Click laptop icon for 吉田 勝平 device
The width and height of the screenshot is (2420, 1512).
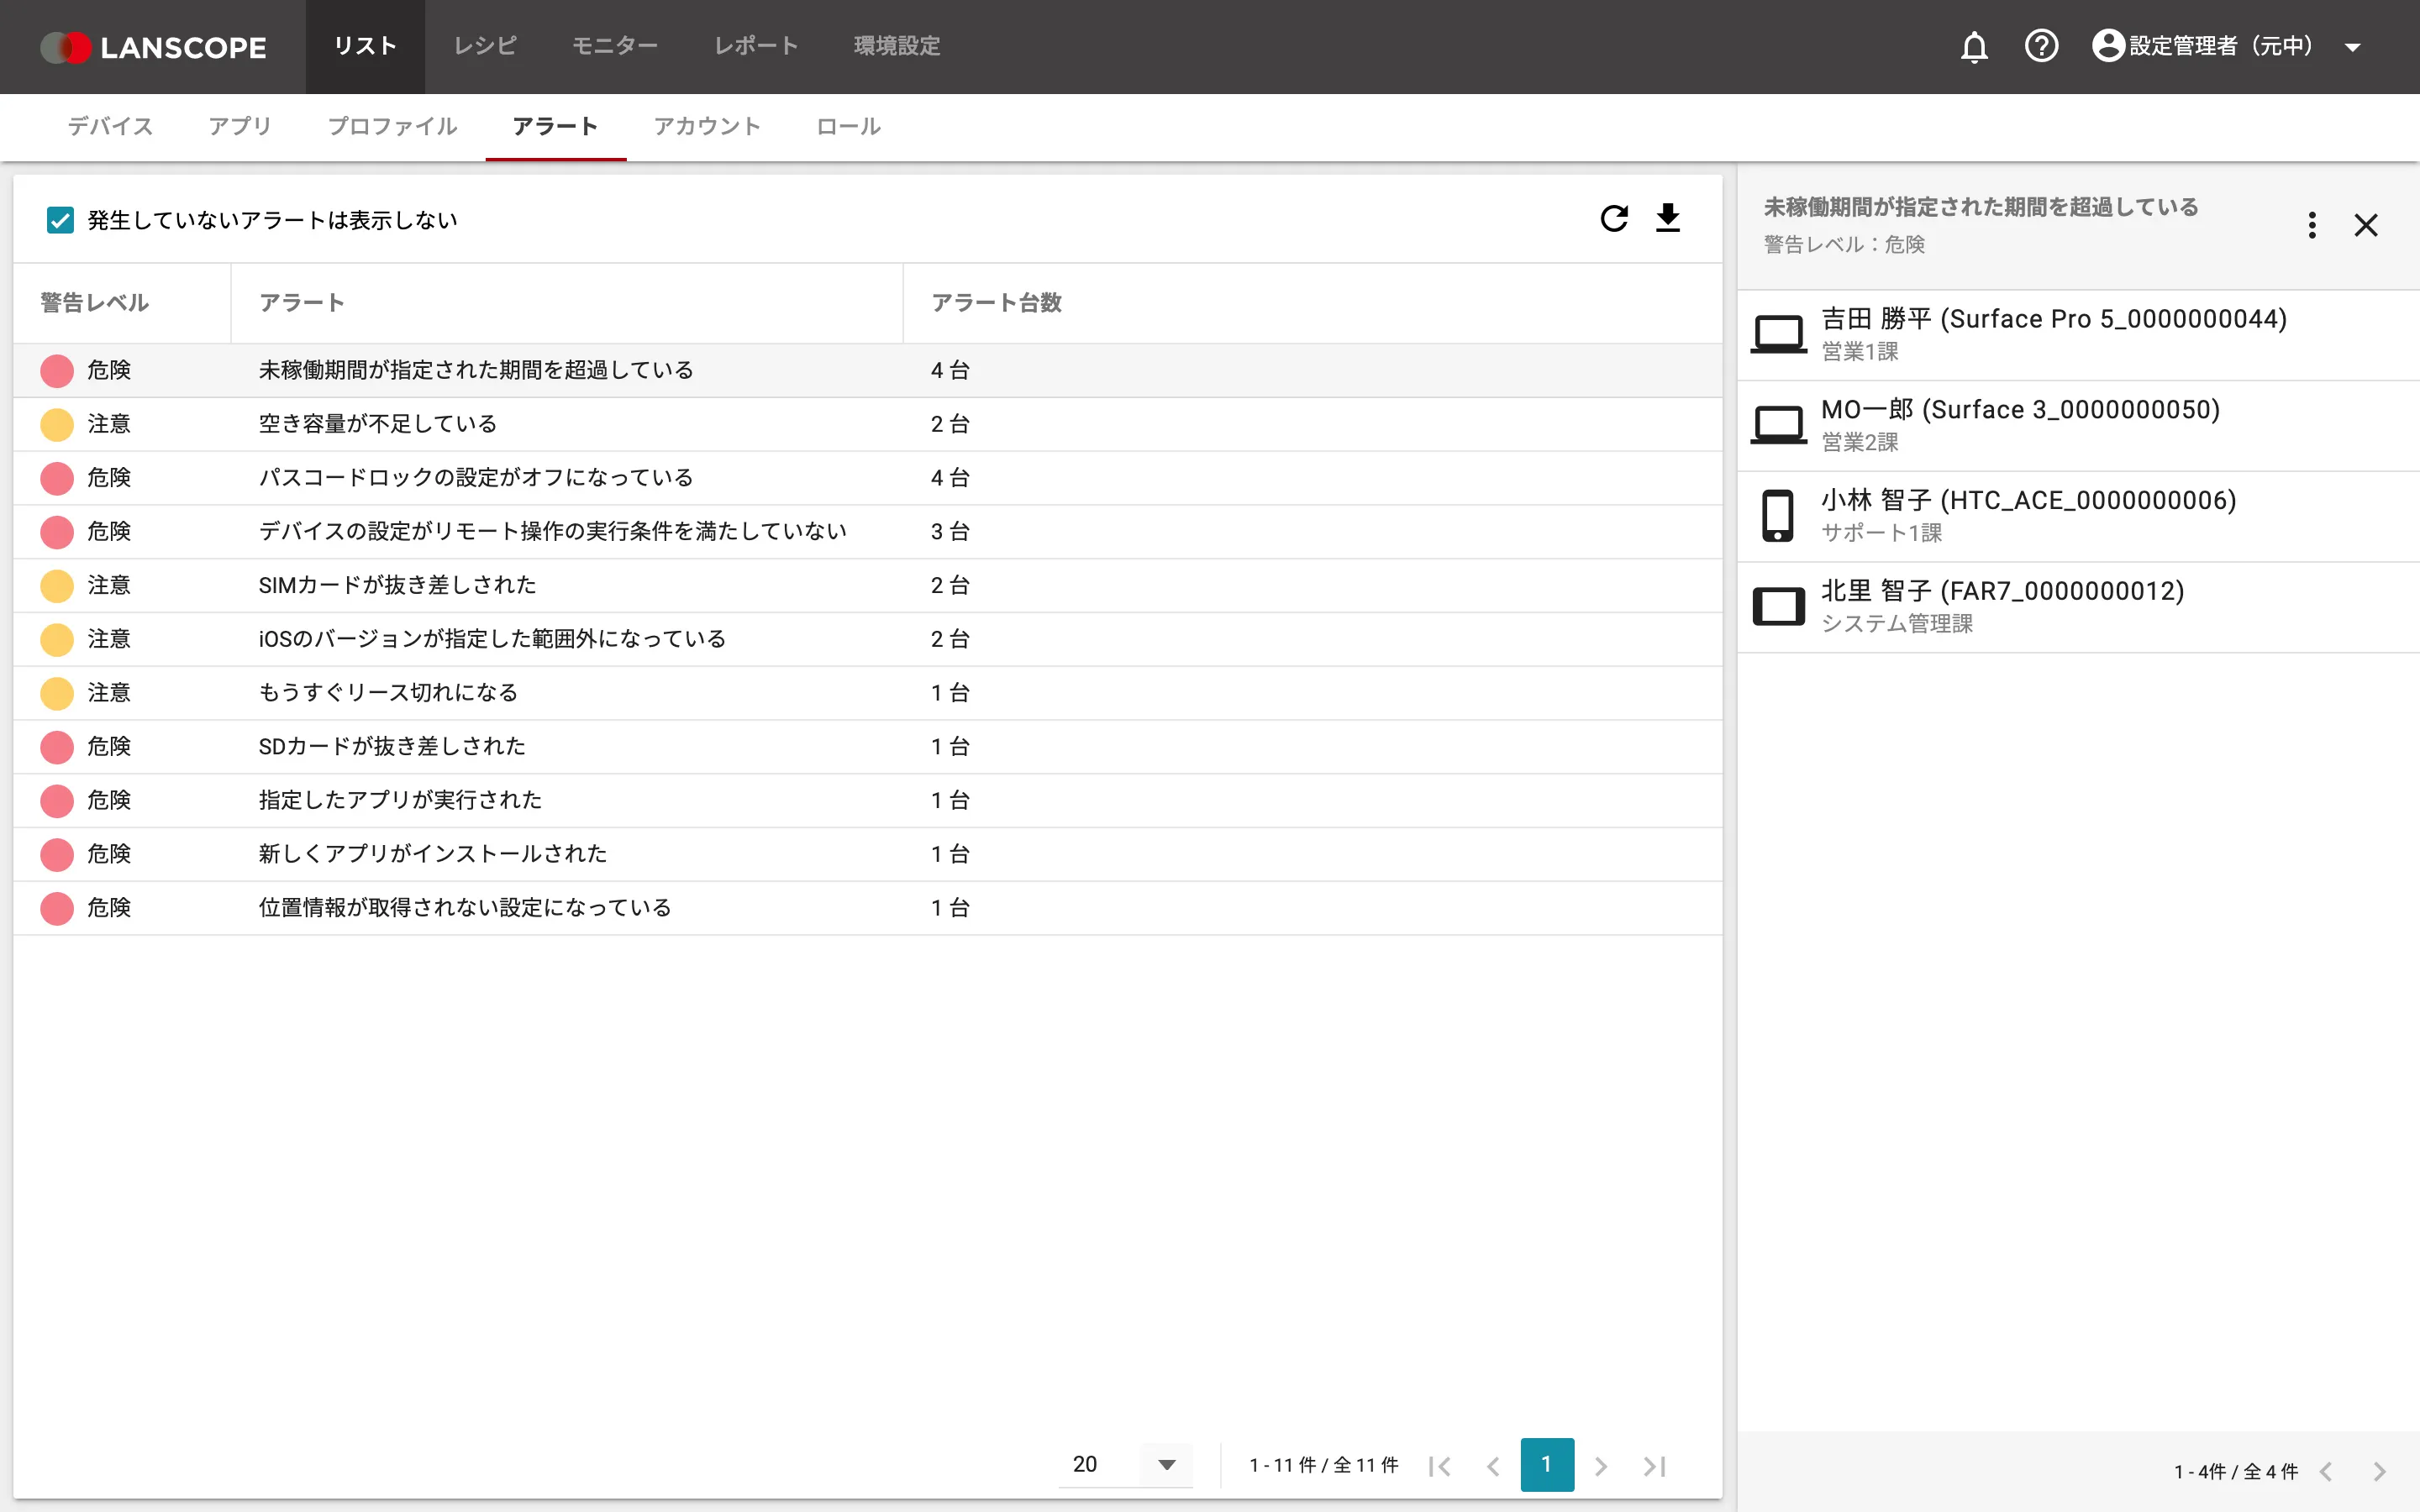point(1779,334)
